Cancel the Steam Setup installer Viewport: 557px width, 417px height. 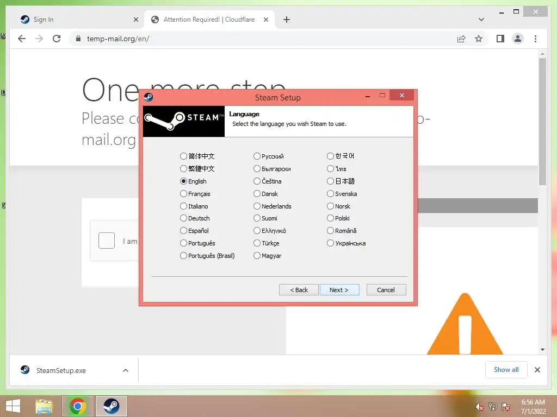(386, 290)
